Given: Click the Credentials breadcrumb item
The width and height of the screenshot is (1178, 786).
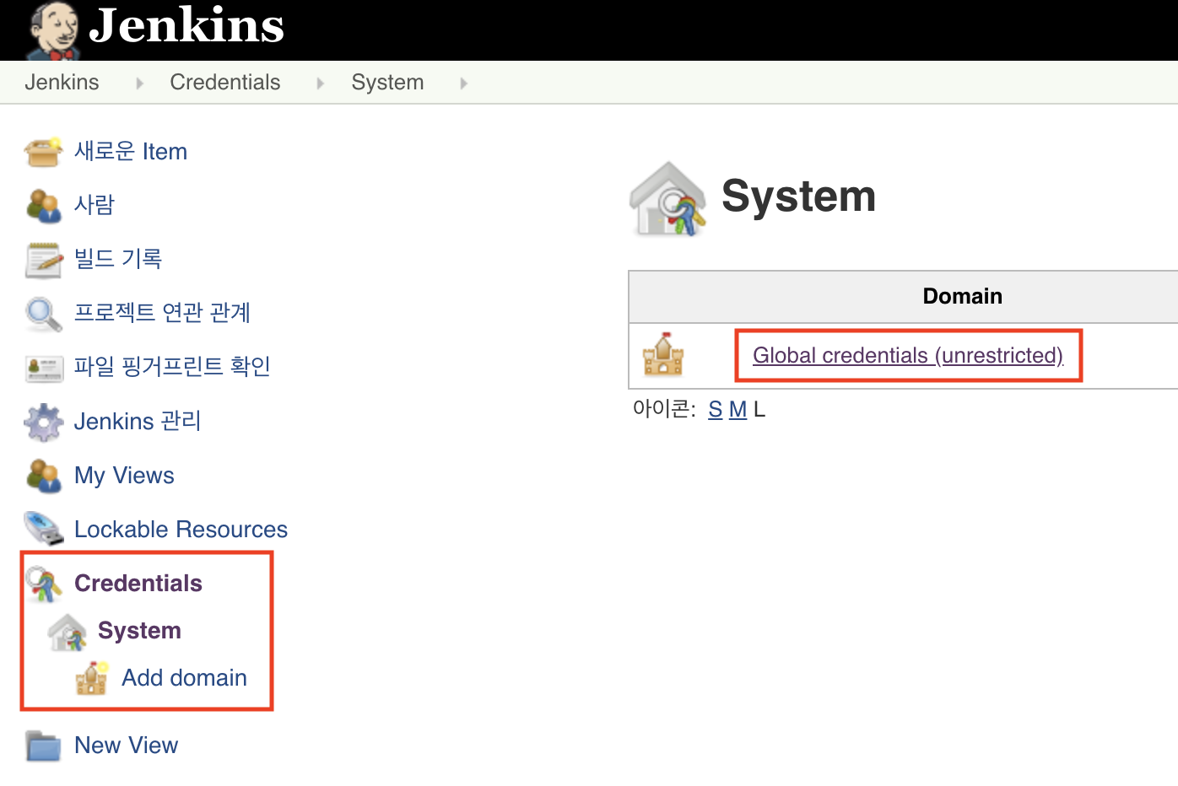Looking at the screenshot, I should point(225,83).
